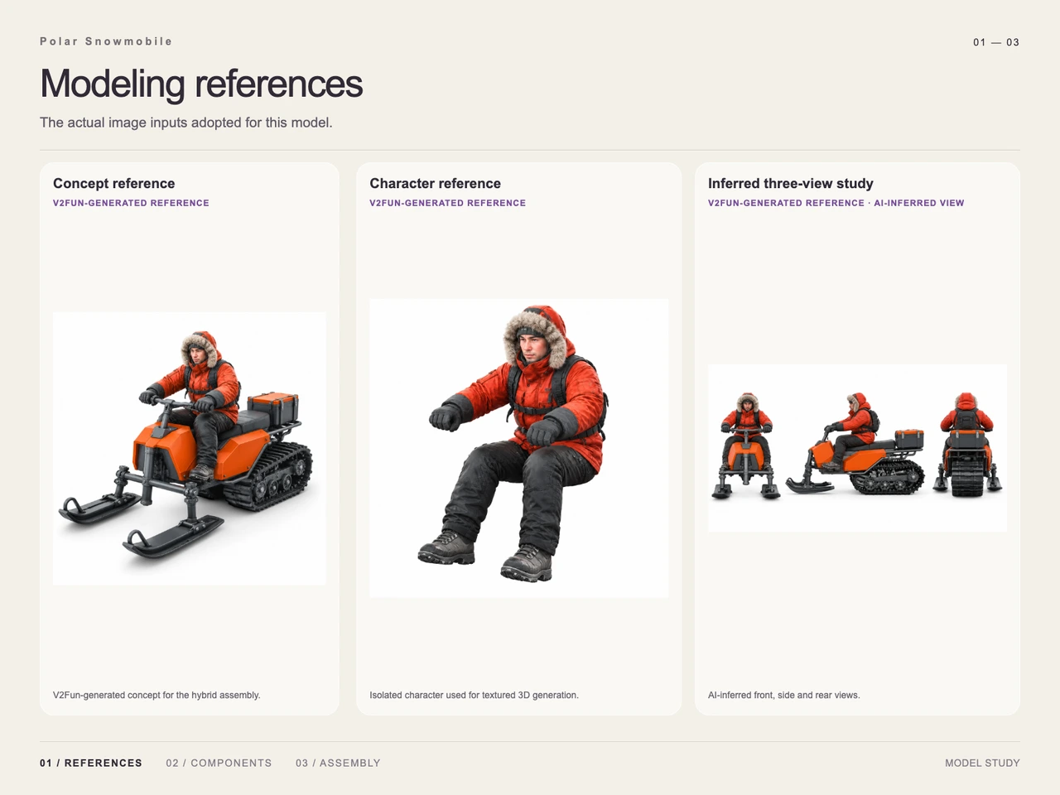This screenshot has width=1060, height=795.
Task: Click the tag under 'Character reference' title
Action: pyautogui.click(x=447, y=203)
